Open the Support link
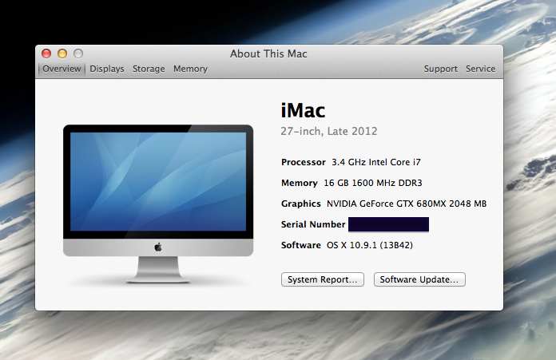Image resolution: width=556 pixels, height=360 pixels. tap(440, 69)
